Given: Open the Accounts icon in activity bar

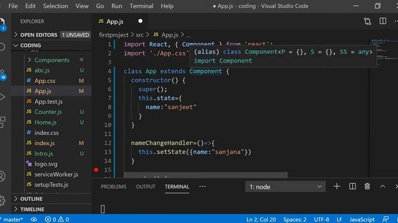Looking at the screenshot, I should [x=2, y=176].
